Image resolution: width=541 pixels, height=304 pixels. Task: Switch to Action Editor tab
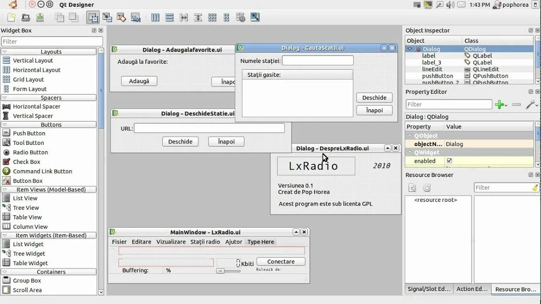point(472,289)
